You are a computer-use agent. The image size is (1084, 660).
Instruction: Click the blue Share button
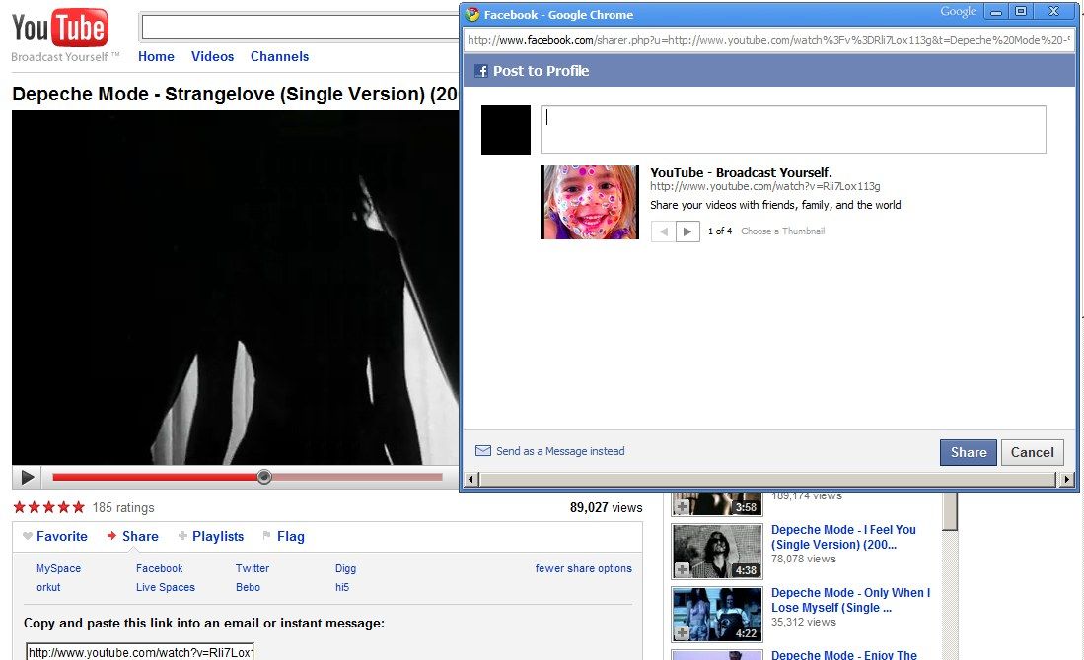pyautogui.click(x=968, y=452)
